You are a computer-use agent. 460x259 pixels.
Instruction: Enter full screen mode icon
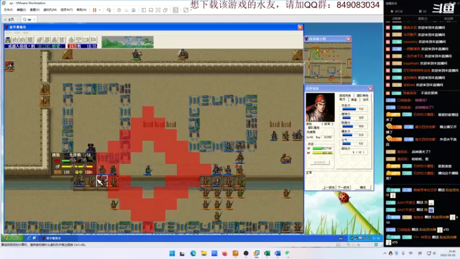[x=158, y=10]
